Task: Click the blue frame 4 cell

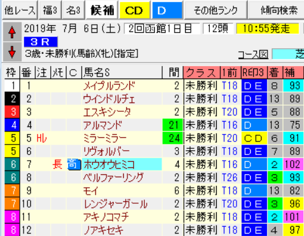Action: point(12,125)
